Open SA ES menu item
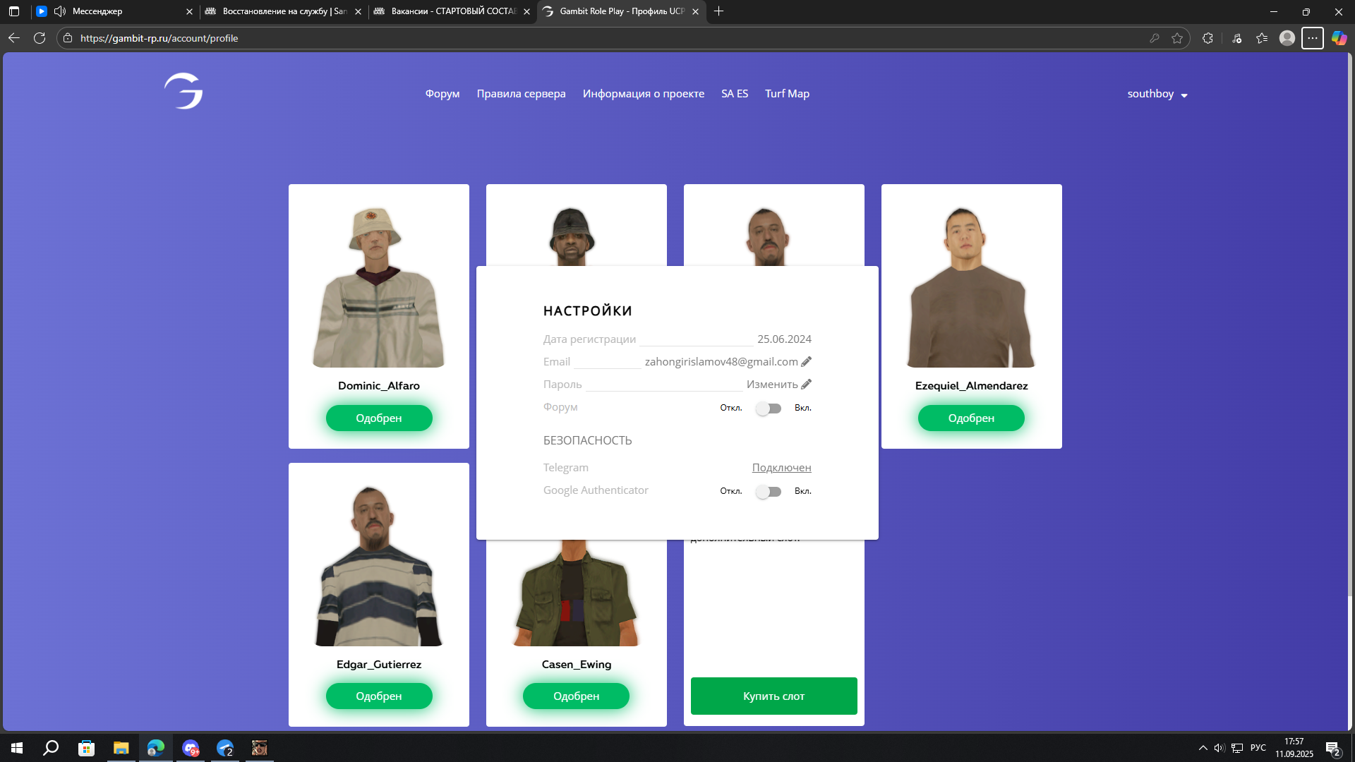1355x762 pixels. point(735,94)
